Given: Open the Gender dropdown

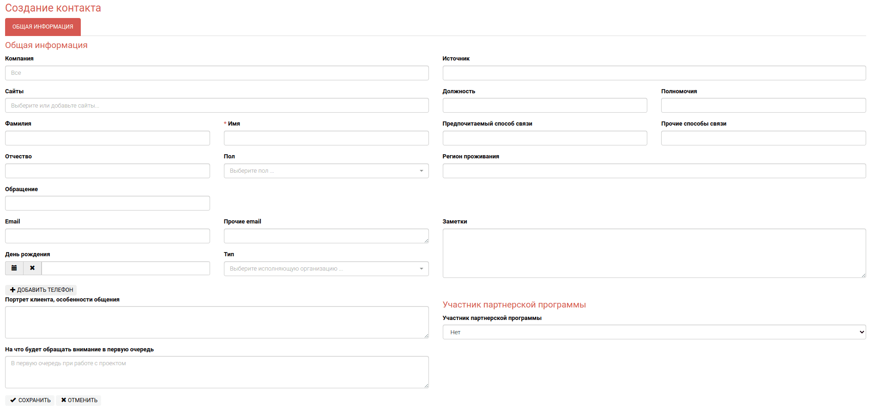Looking at the screenshot, I should 326,171.
